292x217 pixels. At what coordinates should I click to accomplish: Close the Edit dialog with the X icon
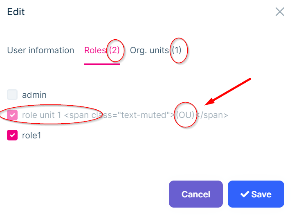tap(280, 11)
